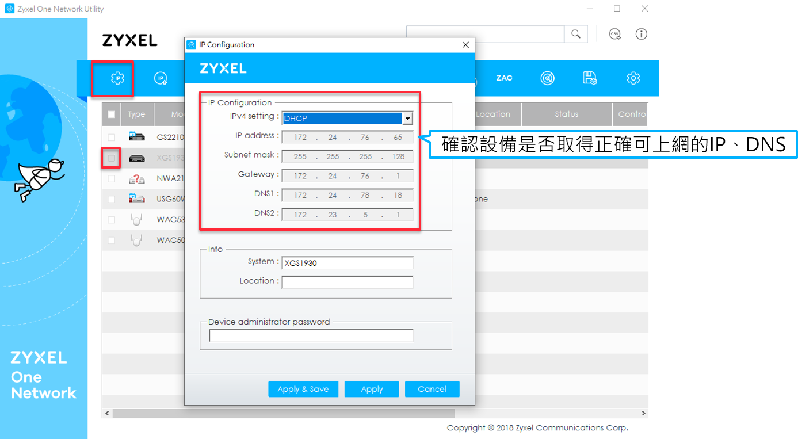The image size is (798, 439).
Task: Click the IP address field 172.24.76.65
Action: pyautogui.click(x=348, y=138)
